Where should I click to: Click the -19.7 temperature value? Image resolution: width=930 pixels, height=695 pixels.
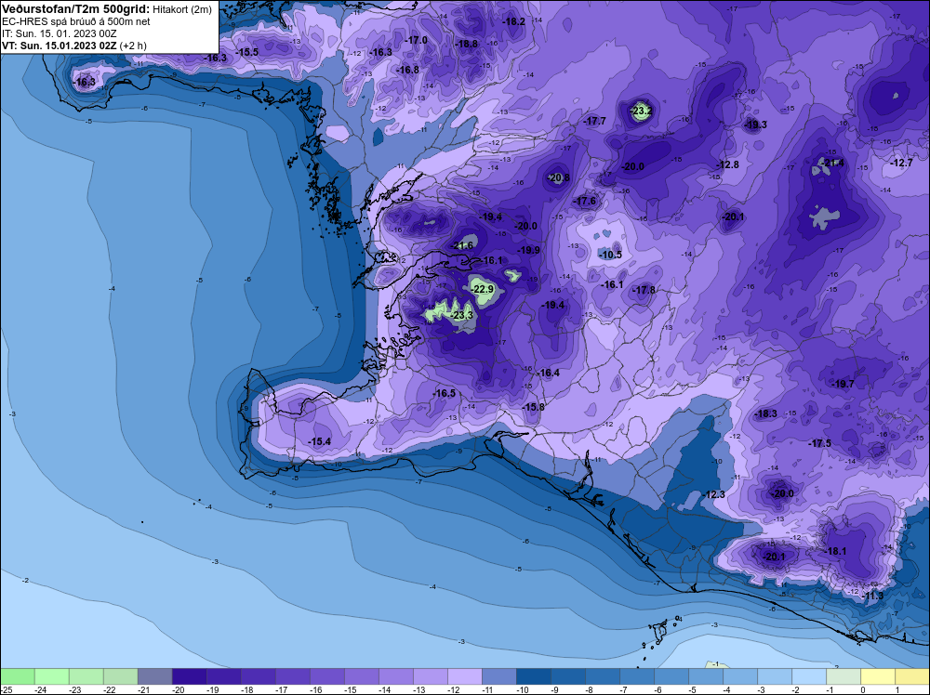click(843, 384)
